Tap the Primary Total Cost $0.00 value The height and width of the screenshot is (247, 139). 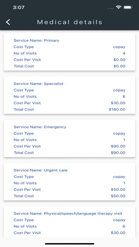(x=119, y=66)
